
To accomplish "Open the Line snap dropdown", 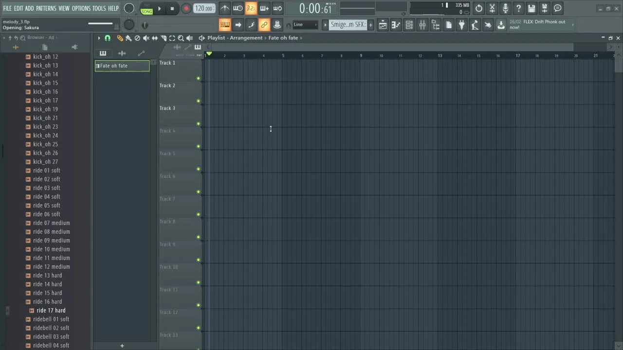I will pos(305,25).
